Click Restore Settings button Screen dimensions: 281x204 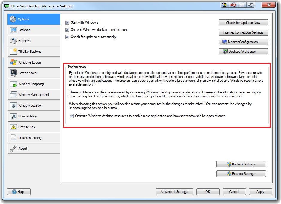click(x=241, y=174)
